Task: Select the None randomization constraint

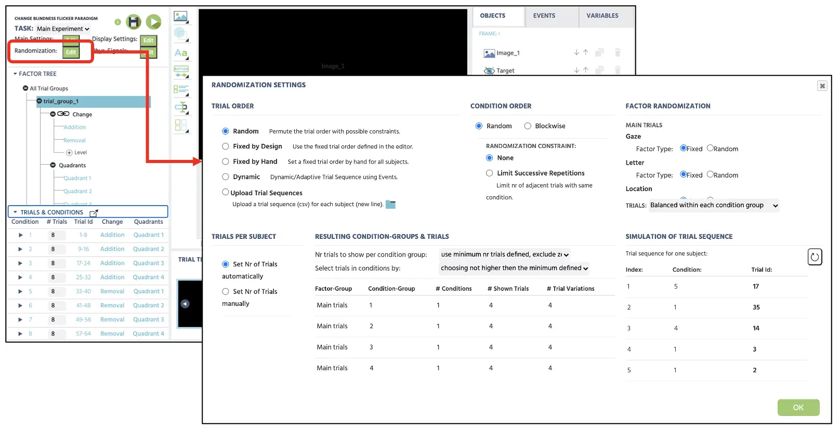Action: pos(489,158)
